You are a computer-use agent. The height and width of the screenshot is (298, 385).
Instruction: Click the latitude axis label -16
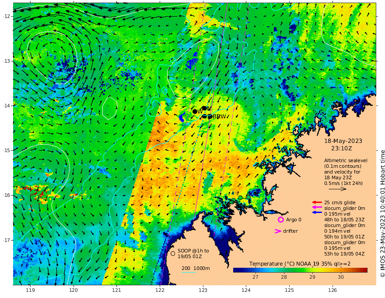[x=7, y=195]
